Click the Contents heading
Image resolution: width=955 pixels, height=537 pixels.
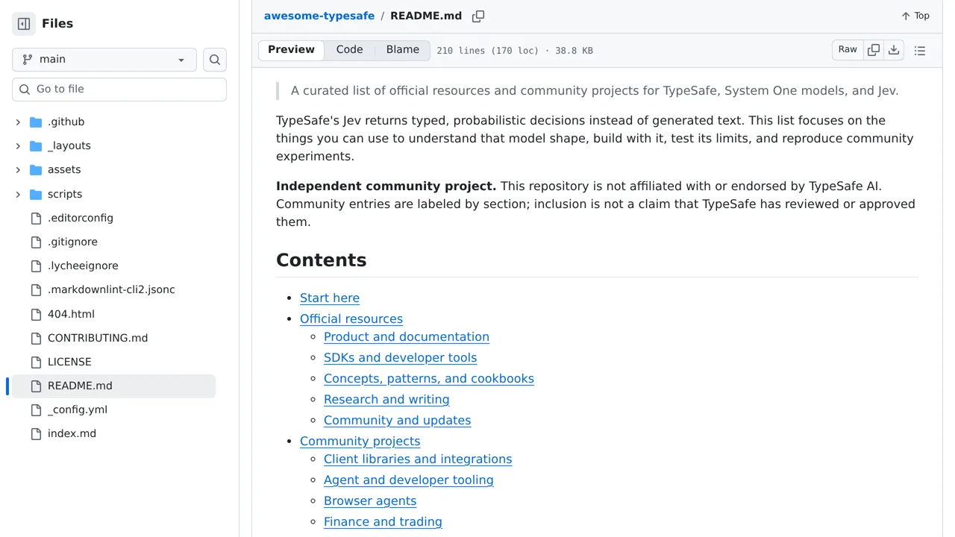point(322,260)
